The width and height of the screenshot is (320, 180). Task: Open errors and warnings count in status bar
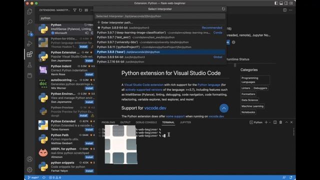click(x=55, y=177)
